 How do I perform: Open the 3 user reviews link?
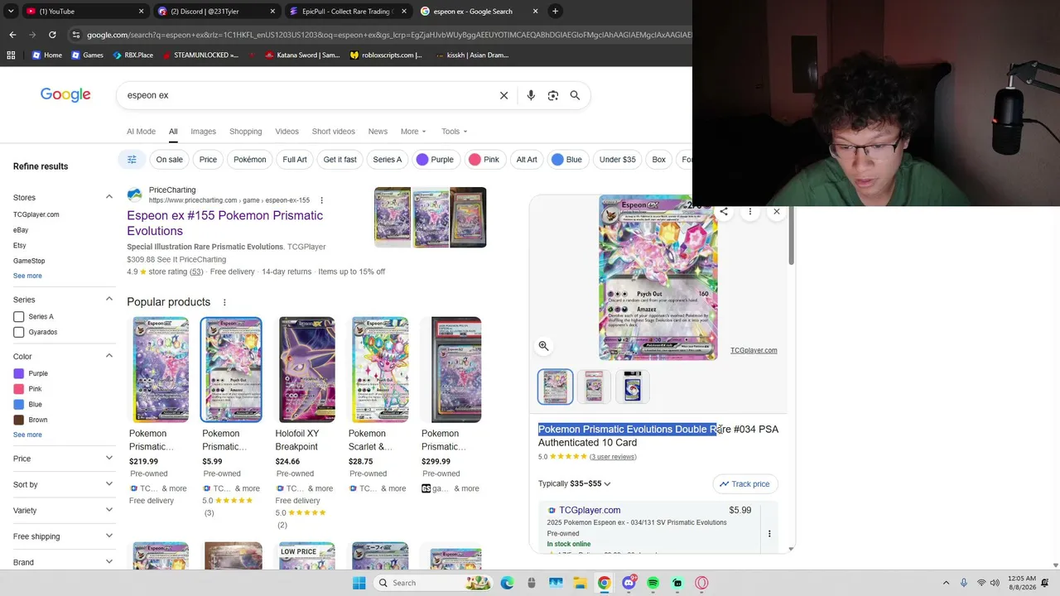613,457
